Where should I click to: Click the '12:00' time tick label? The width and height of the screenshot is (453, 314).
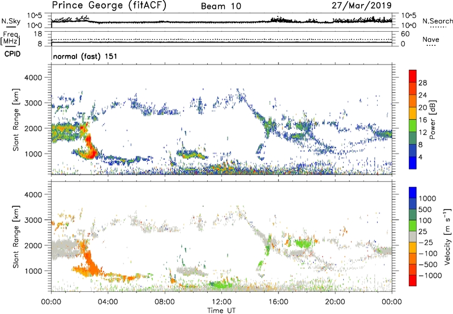tap(221, 302)
